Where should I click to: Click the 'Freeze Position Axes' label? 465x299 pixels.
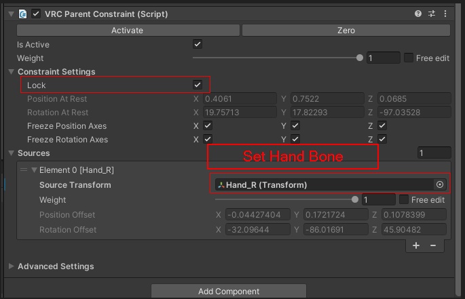click(x=67, y=126)
